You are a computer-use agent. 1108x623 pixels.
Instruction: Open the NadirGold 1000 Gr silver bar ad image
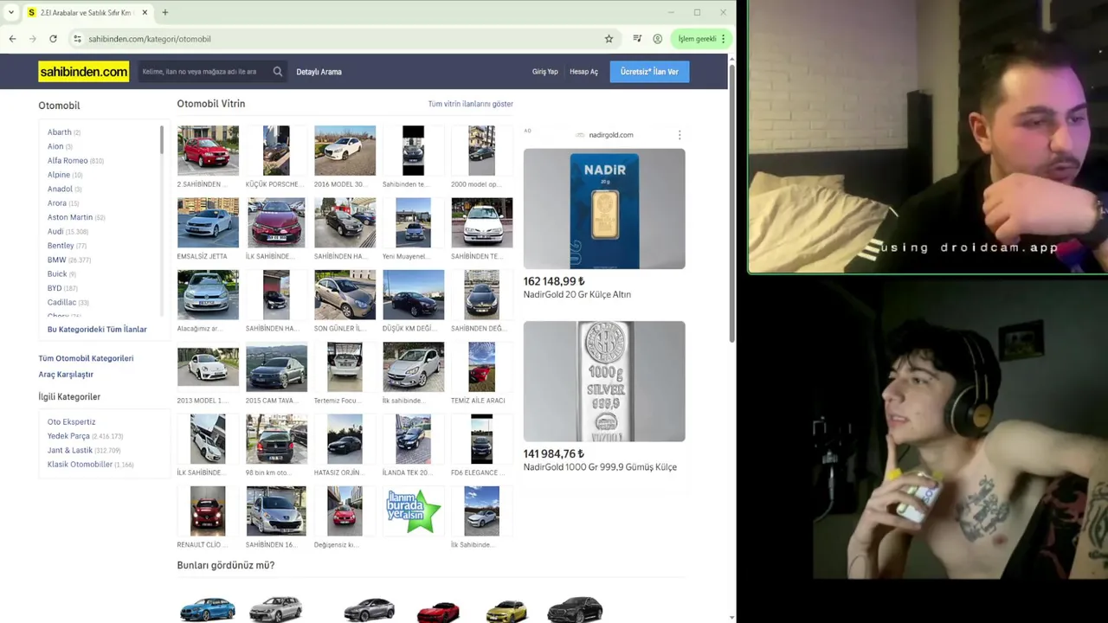point(604,382)
